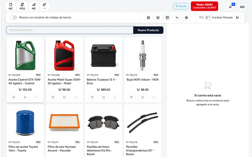Add Aceite Castrol GTX to cart
252x157 pixels.
[x=25, y=97]
